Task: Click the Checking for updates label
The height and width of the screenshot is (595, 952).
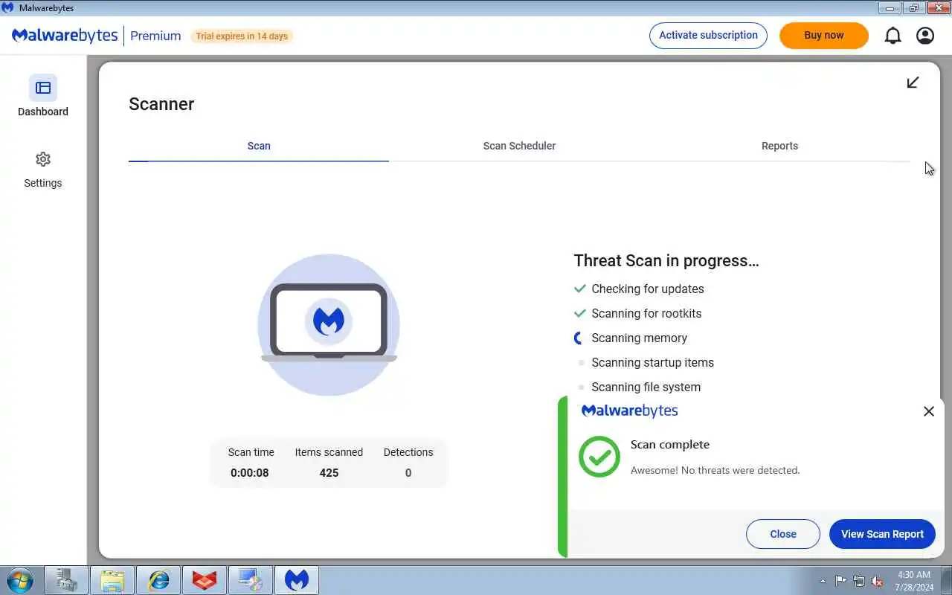Action: (x=648, y=289)
